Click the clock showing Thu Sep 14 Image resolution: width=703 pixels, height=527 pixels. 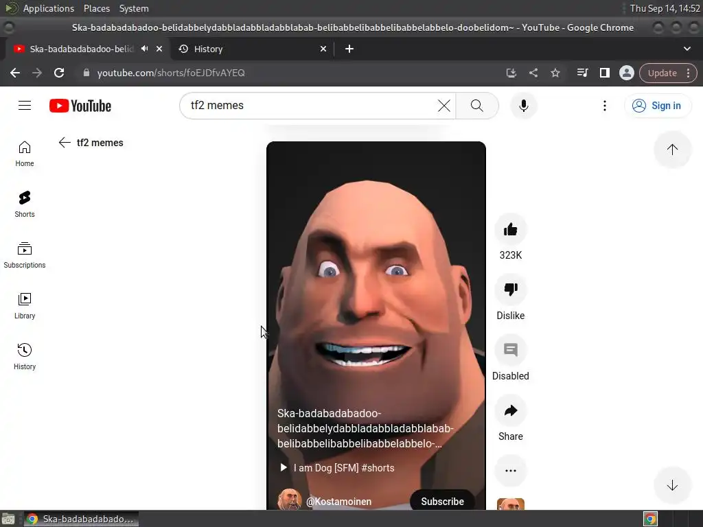(x=665, y=8)
